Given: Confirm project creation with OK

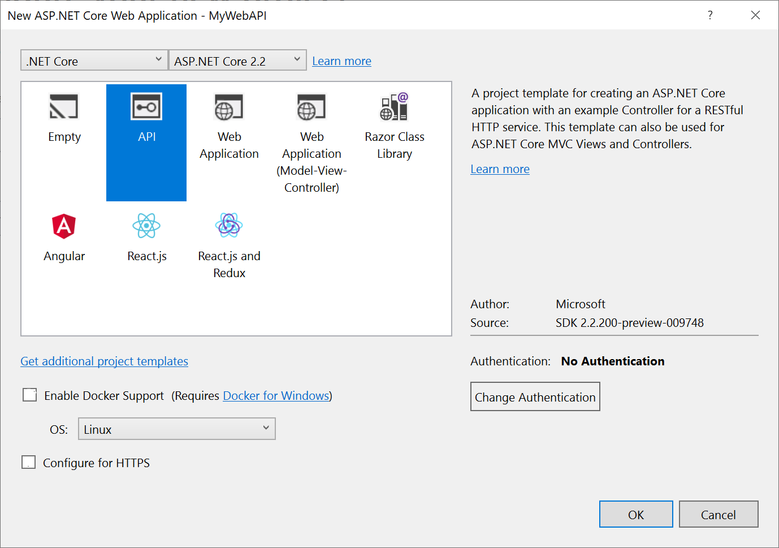Looking at the screenshot, I should pyautogui.click(x=636, y=514).
